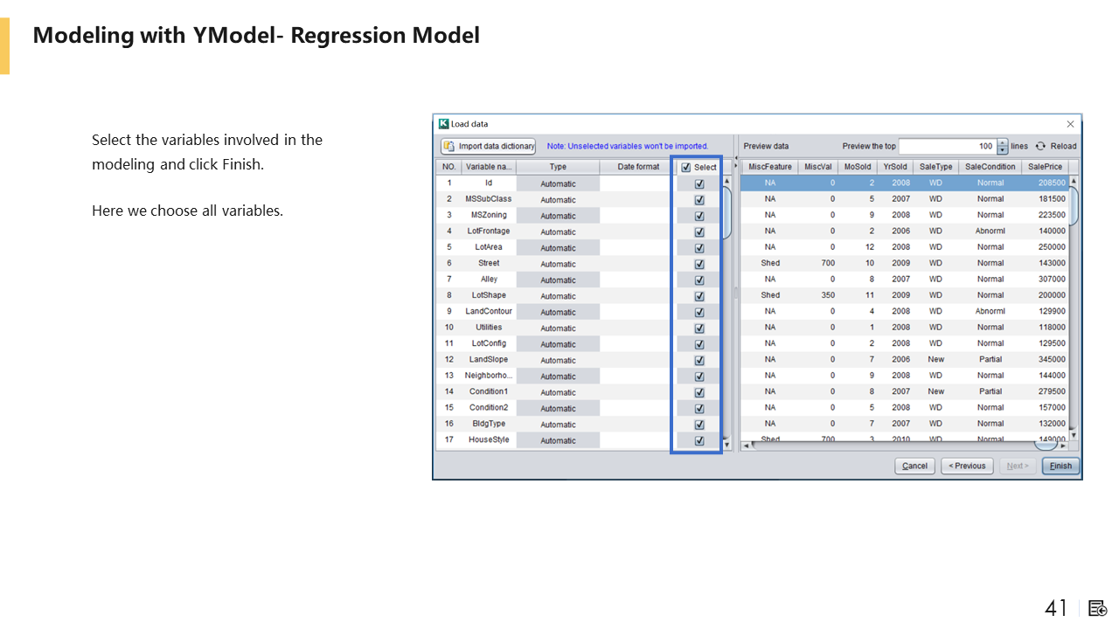Uncheck the LotShape variable checkbox
The width and height of the screenshot is (1119, 629).
(x=699, y=296)
